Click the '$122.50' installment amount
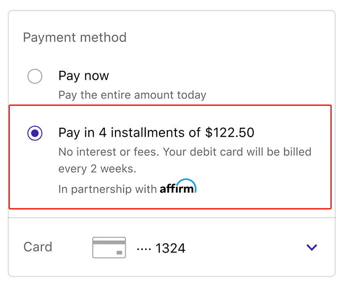The image size is (346, 289). [230, 133]
